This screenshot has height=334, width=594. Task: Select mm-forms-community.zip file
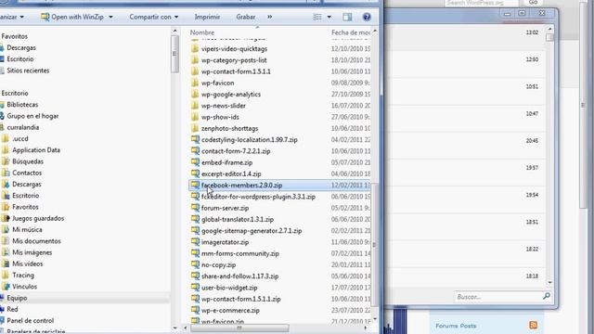pos(240,253)
